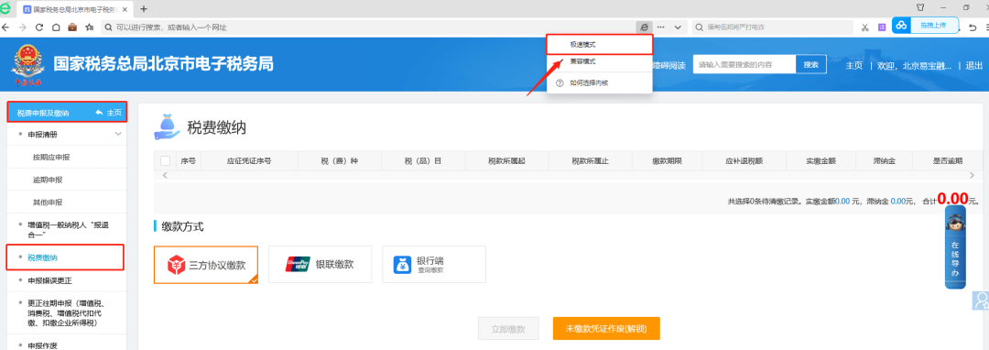Click 未缴款凭证作废(解锁) orange button
Screen dimensions: 989x350
606,329
